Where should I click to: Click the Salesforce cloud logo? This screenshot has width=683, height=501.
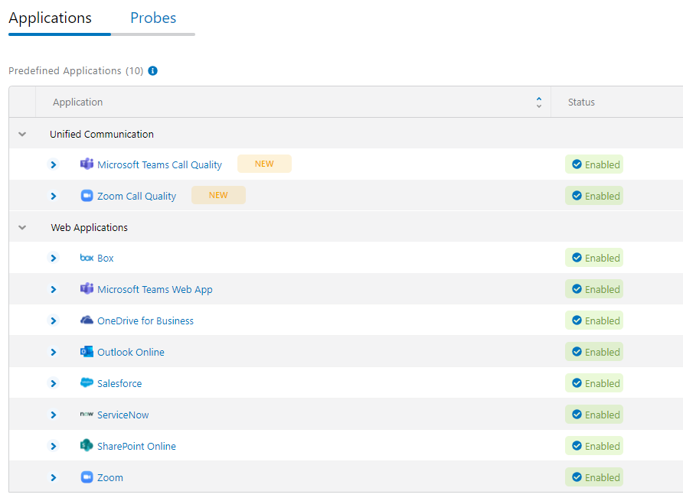tap(87, 383)
